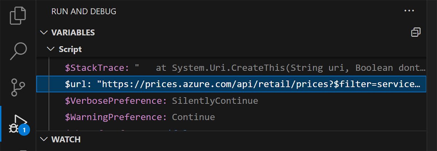Image resolution: width=437 pixels, height=151 pixels.
Task: Click the VARIABLES section header label
Action: click(73, 33)
